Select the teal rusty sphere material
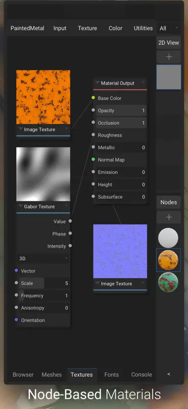The image size is (188, 409). tap(168, 282)
